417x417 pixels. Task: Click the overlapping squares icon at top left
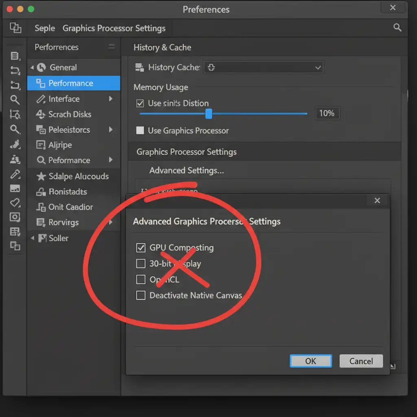pos(15,28)
